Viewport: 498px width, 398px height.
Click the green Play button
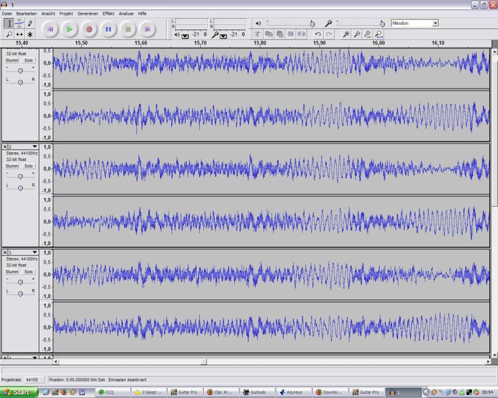pyautogui.click(x=70, y=29)
